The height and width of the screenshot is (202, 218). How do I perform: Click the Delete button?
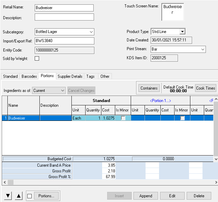[x=199, y=196]
